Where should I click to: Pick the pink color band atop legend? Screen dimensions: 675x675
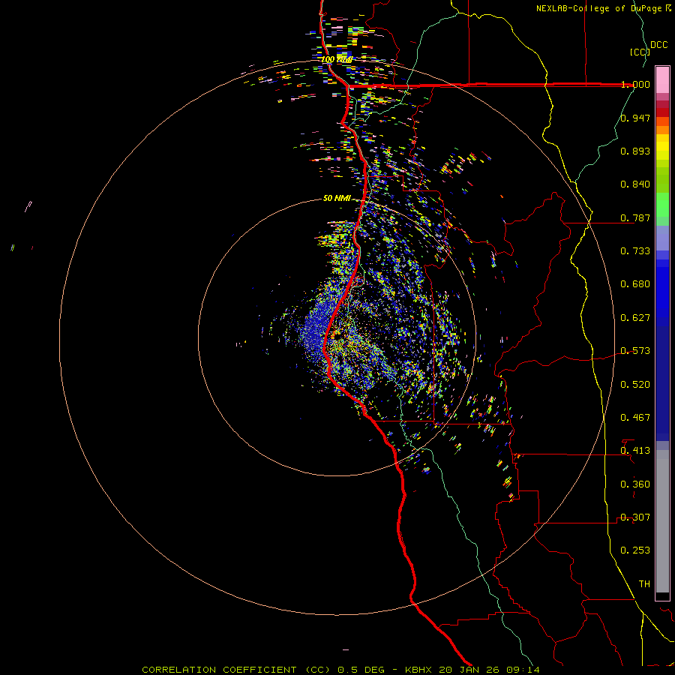tap(662, 80)
